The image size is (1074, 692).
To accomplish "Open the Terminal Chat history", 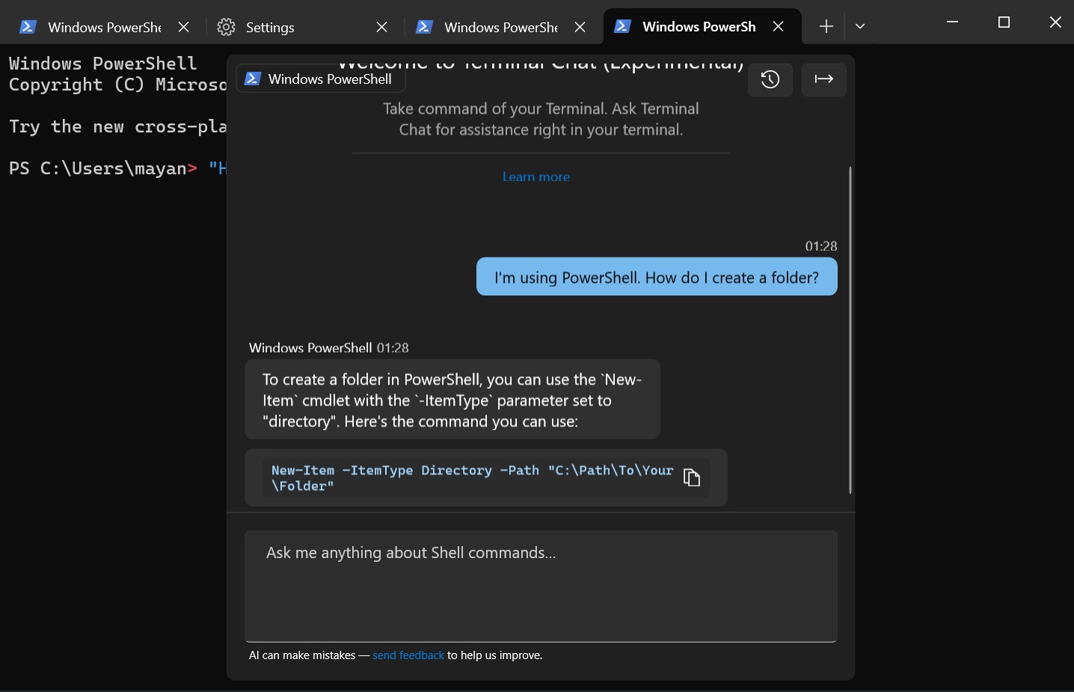I will tap(770, 79).
